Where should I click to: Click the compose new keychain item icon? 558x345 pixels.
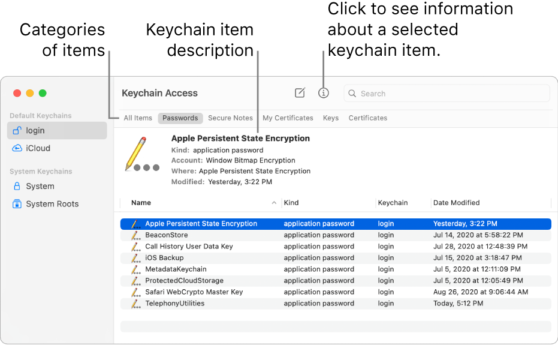click(x=300, y=93)
